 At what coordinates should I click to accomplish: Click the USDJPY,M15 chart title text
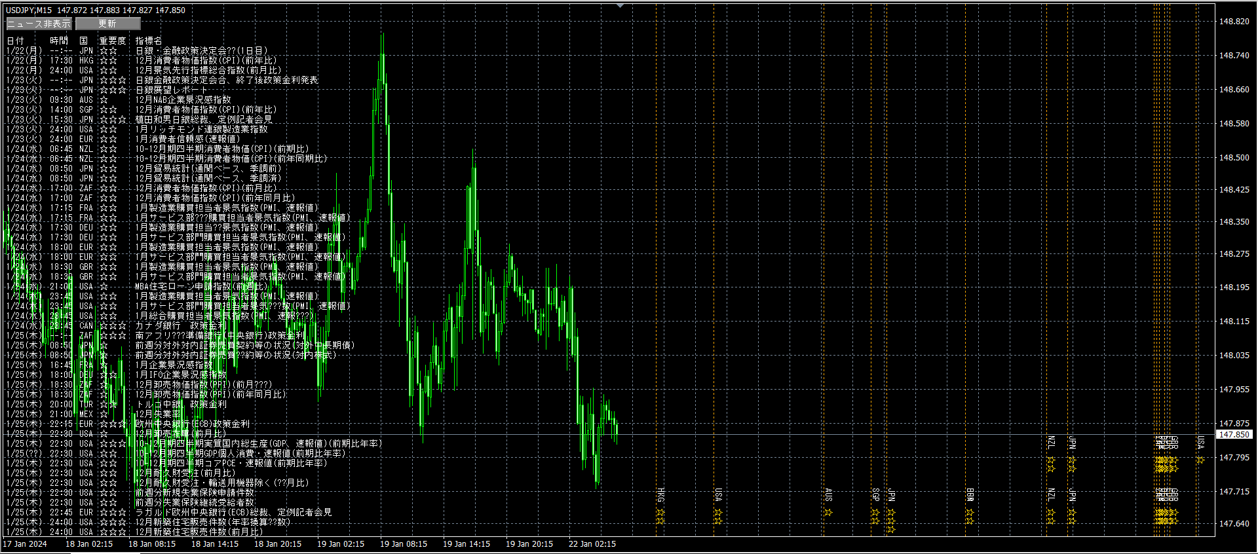tap(29, 10)
